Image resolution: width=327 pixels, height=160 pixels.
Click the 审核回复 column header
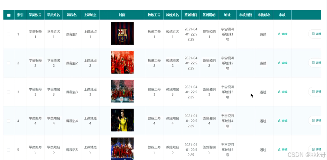pyautogui.click(x=246, y=15)
